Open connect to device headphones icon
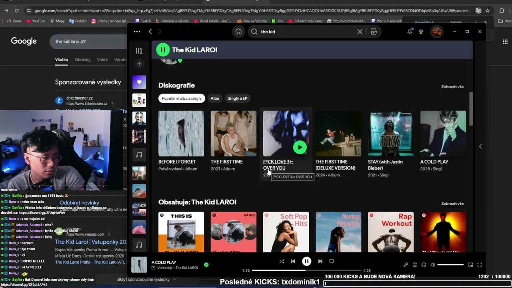The height and width of the screenshot is (288, 512). tap(424, 265)
